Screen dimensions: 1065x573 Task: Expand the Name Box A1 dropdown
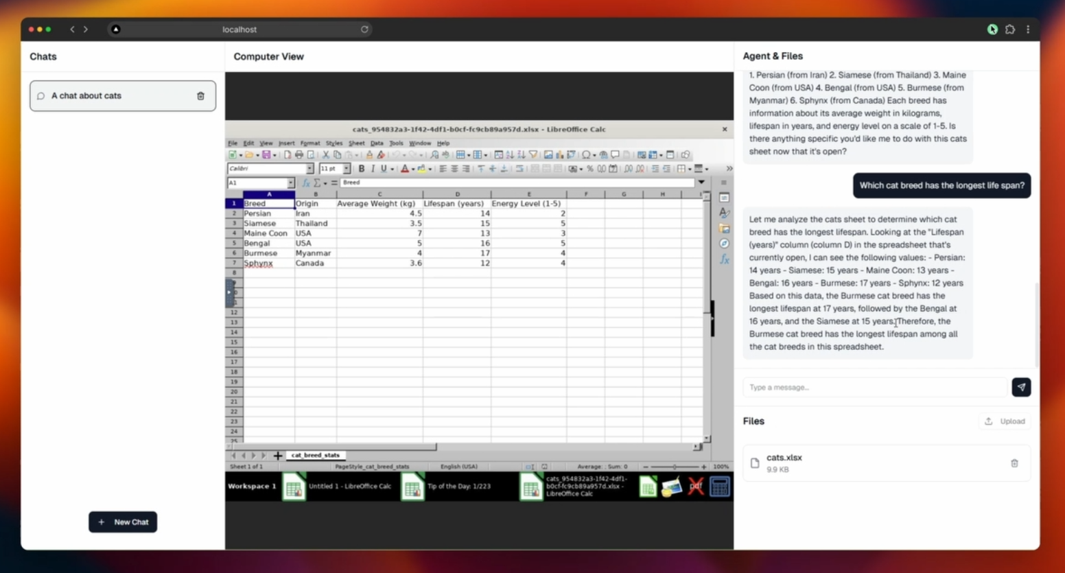point(291,183)
